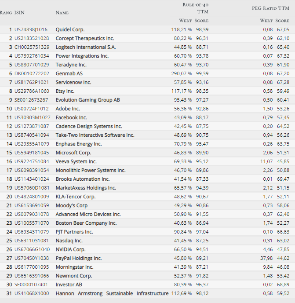The image size is (295, 303).
Task: Click Moody's Corp name
Action: point(72,205)
